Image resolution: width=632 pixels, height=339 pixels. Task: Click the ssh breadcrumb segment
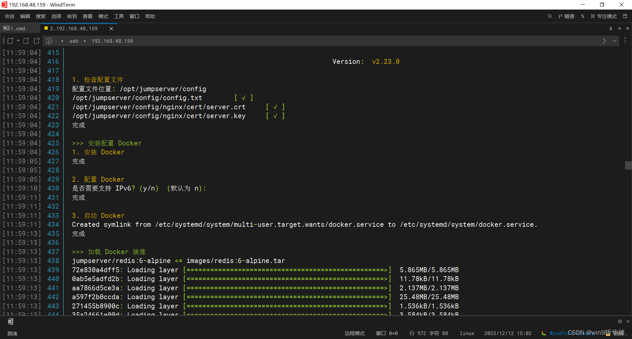click(x=74, y=41)
